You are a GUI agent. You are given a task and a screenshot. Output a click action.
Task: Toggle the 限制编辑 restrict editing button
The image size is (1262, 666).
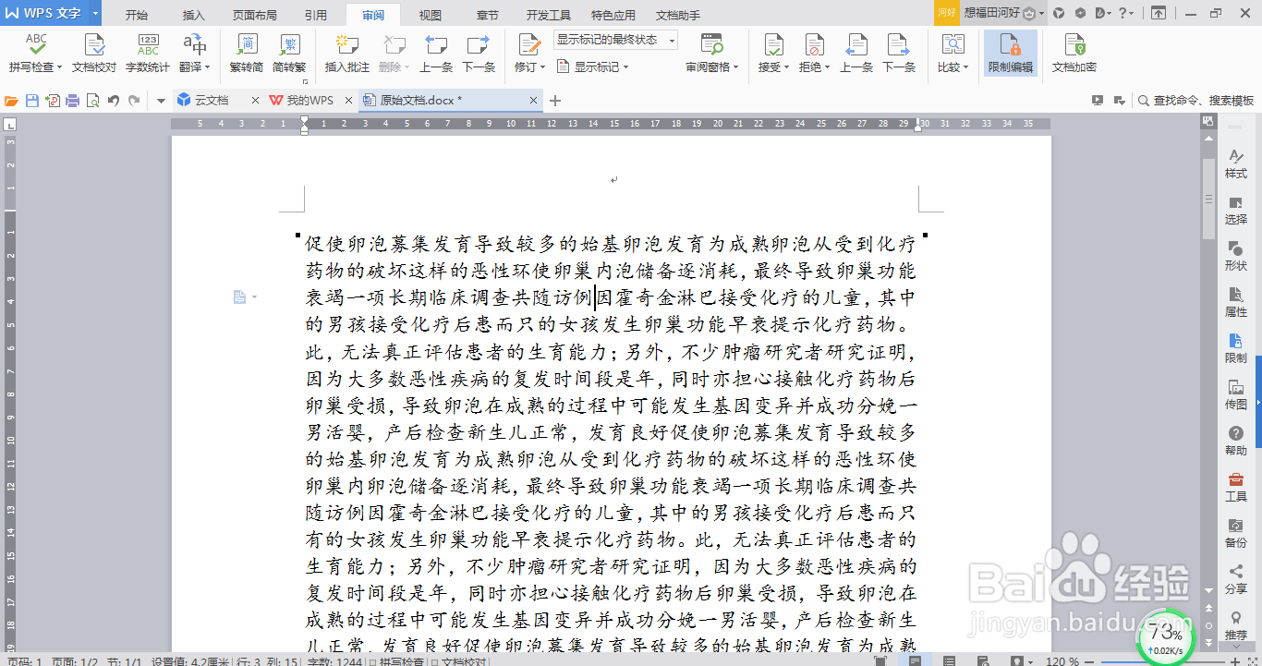click(1011, 54)
